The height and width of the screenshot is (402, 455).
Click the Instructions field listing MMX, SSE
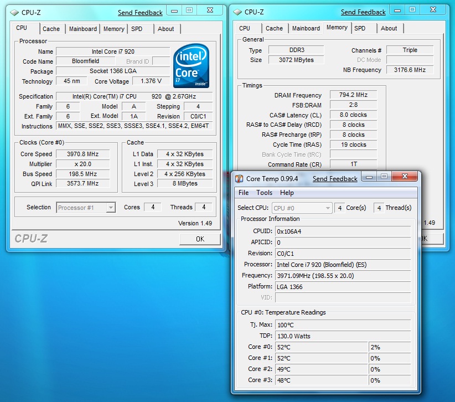tap(135, 126)
